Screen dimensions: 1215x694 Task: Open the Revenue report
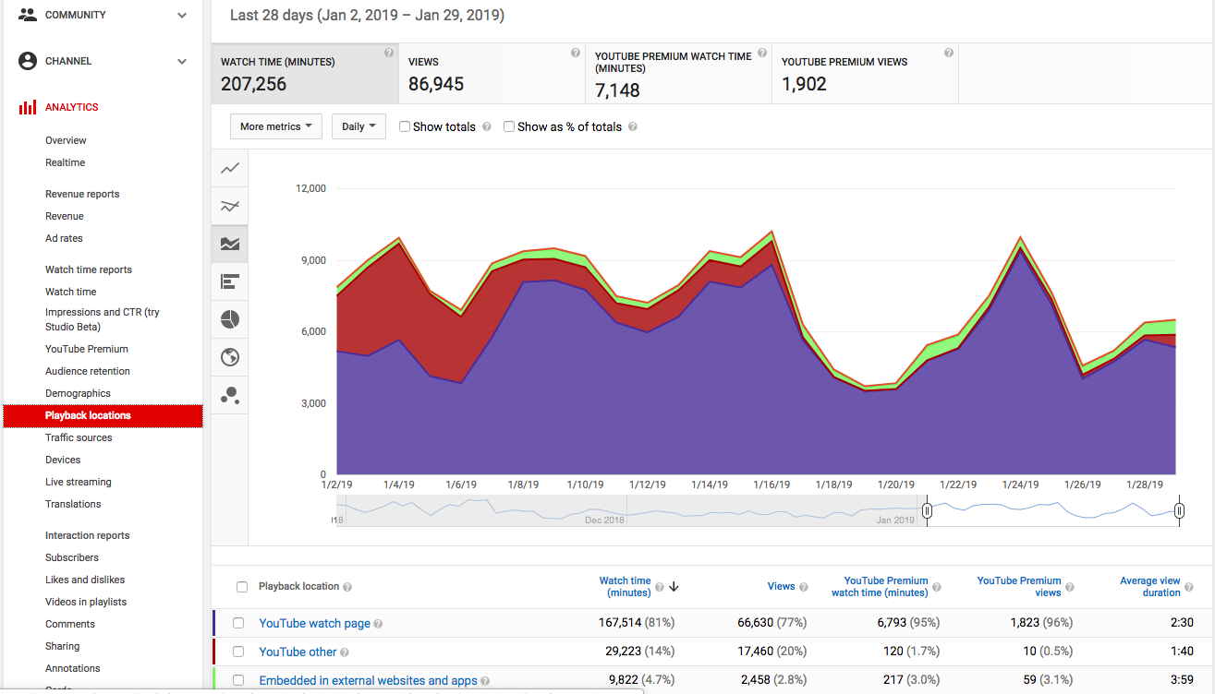pos(65,216)
